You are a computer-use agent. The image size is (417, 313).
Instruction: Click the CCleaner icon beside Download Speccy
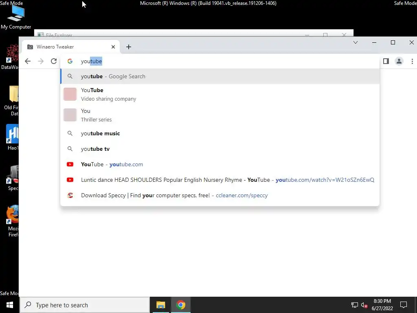[x=70, y=195]
